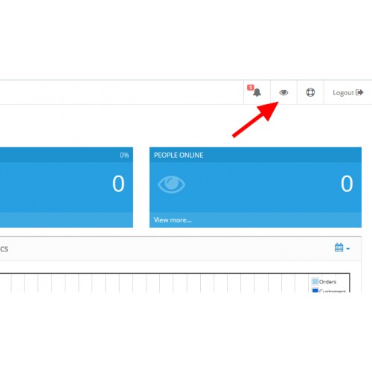Follow the View more... link
Screen dimensions: 372x372
tap(173, 220)
